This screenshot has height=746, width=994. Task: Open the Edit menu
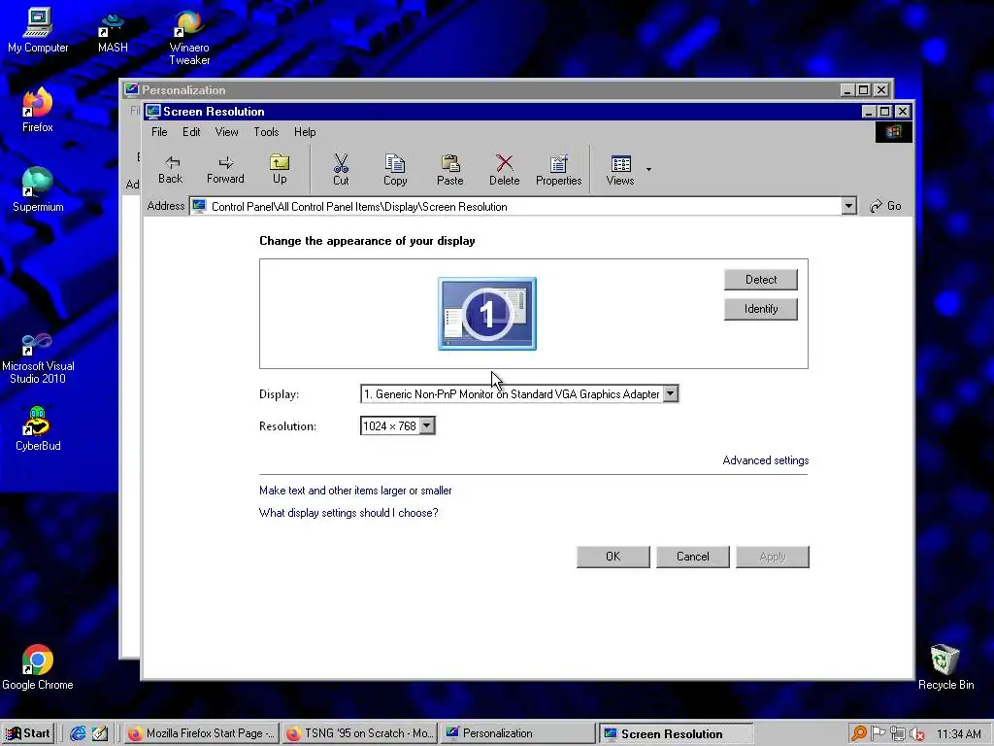[x=191, y=132]
